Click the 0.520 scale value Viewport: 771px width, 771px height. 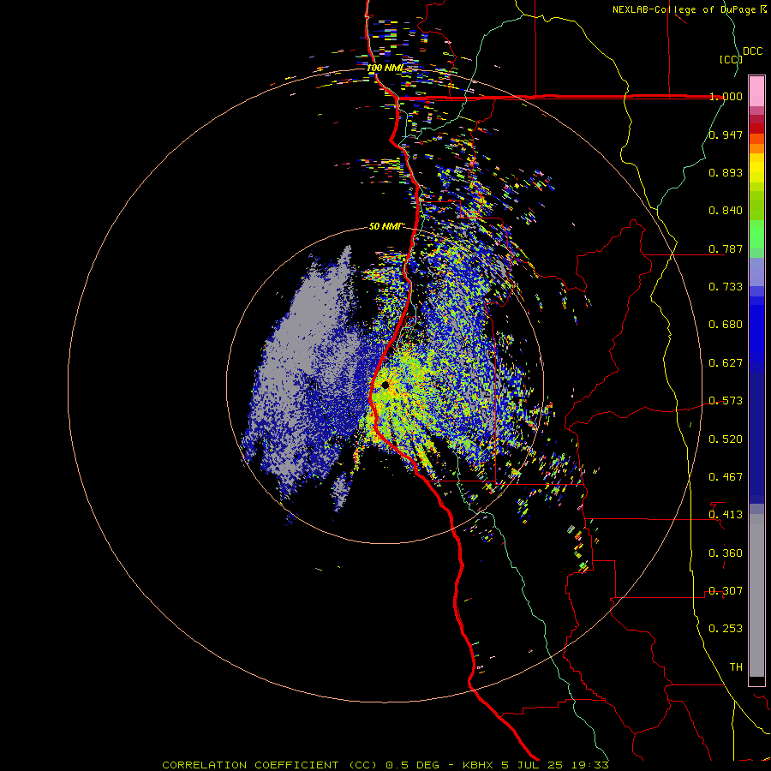tap(726, 439)
